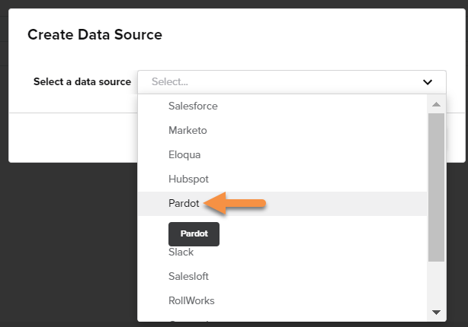The height and width of the screenshot is (327, 468).
Task: Choose Marketo from the list
Action: coord(282,131)
